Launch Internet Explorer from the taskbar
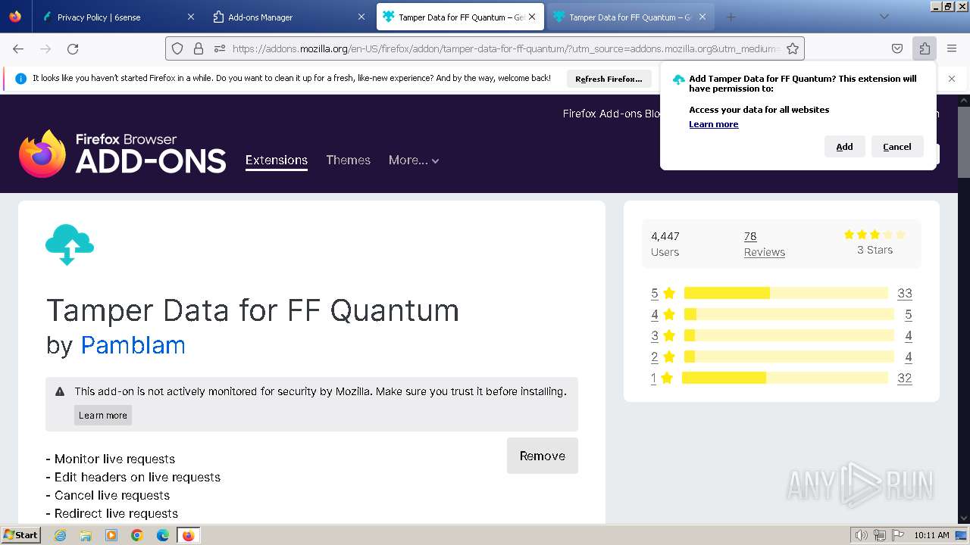 pos(60,535)
